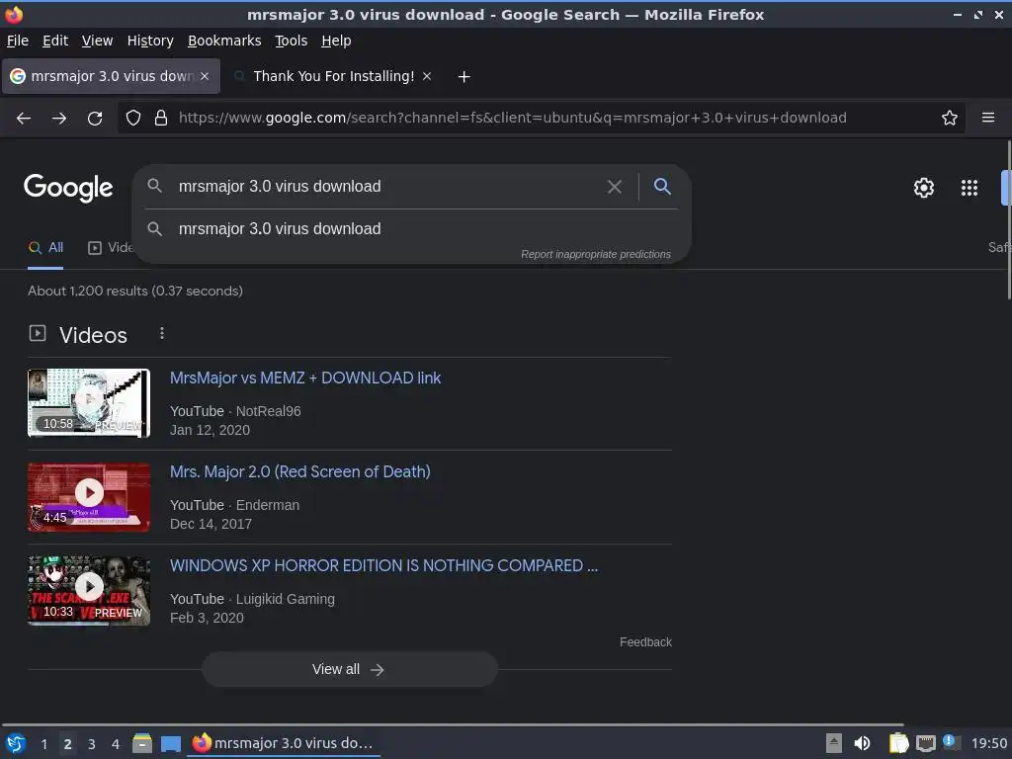Click the Google logo
1012x759 pixels.
coord(68,188)
